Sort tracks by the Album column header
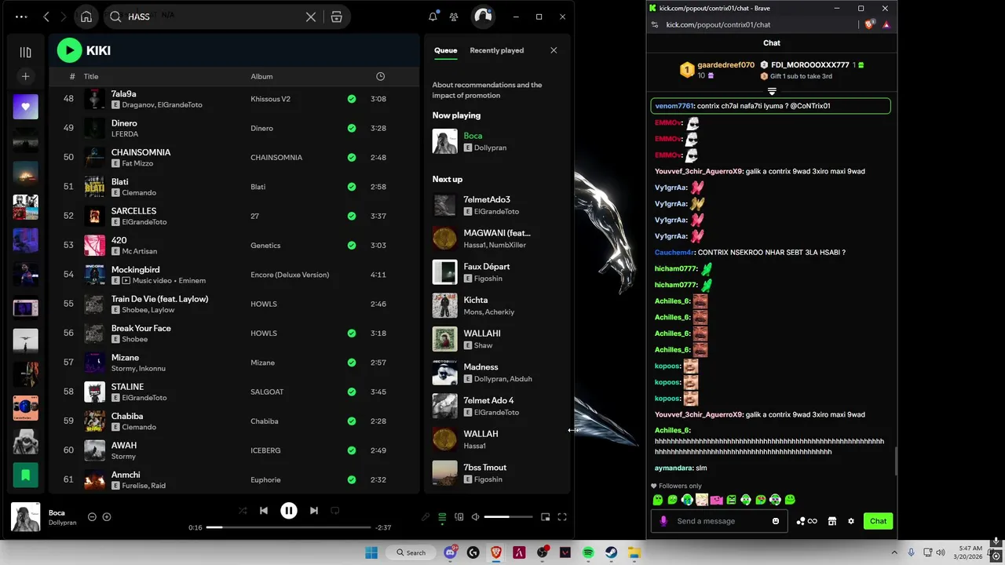 click(261, 76)
